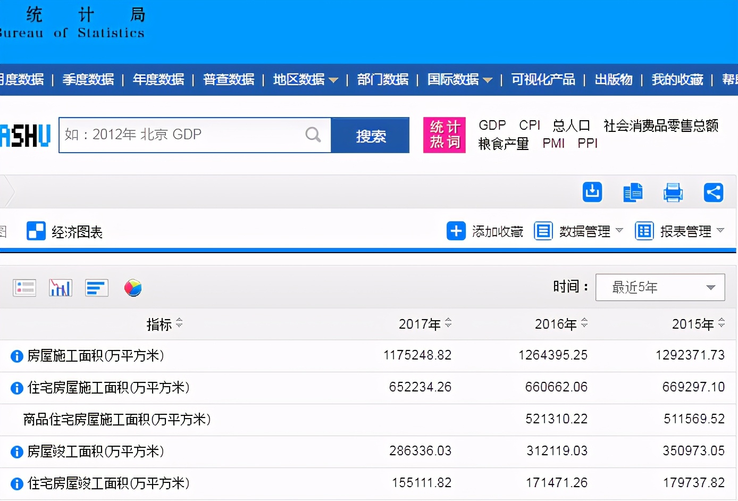The height and width of the screenshot is (501, 738).
Task: Toggle sort on 2015年 column
Action: tap(721, 323)
